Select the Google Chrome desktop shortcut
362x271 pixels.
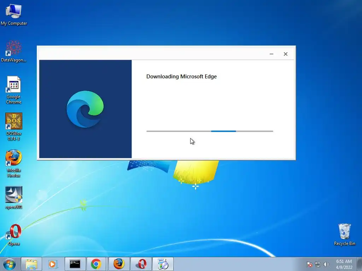[x=14, y=90]
